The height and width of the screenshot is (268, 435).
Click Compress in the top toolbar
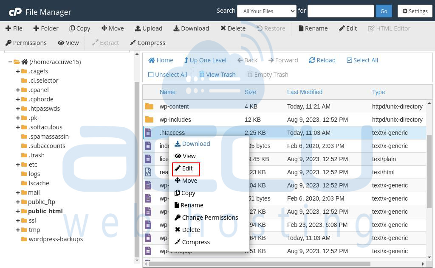(147, 43)
